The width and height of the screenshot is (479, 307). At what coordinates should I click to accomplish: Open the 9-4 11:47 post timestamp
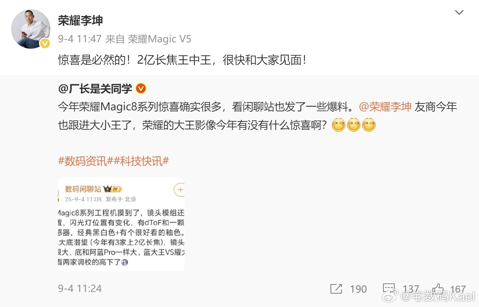coord(80,39)
